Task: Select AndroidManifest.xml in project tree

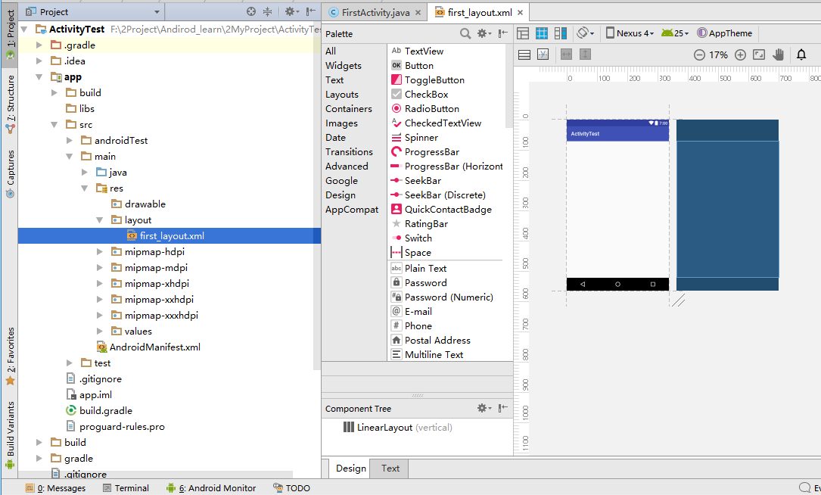Action: (154, 347)
